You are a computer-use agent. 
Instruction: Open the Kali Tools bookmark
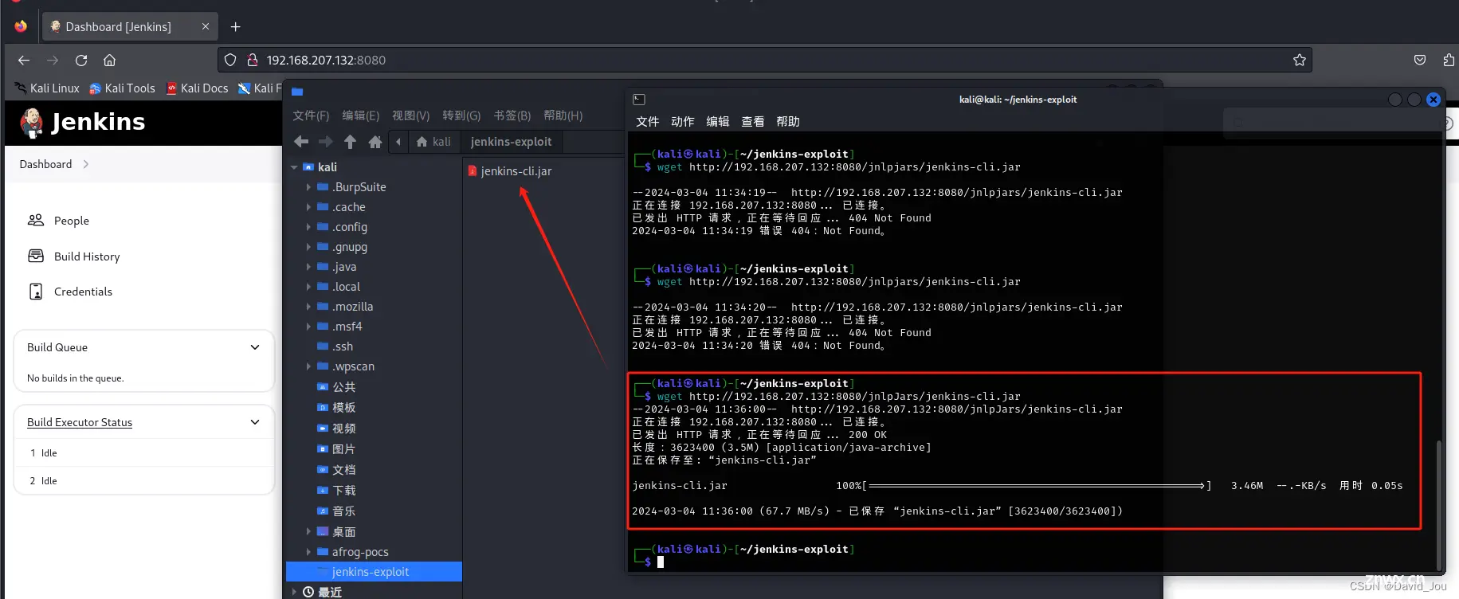click(122, 88)
